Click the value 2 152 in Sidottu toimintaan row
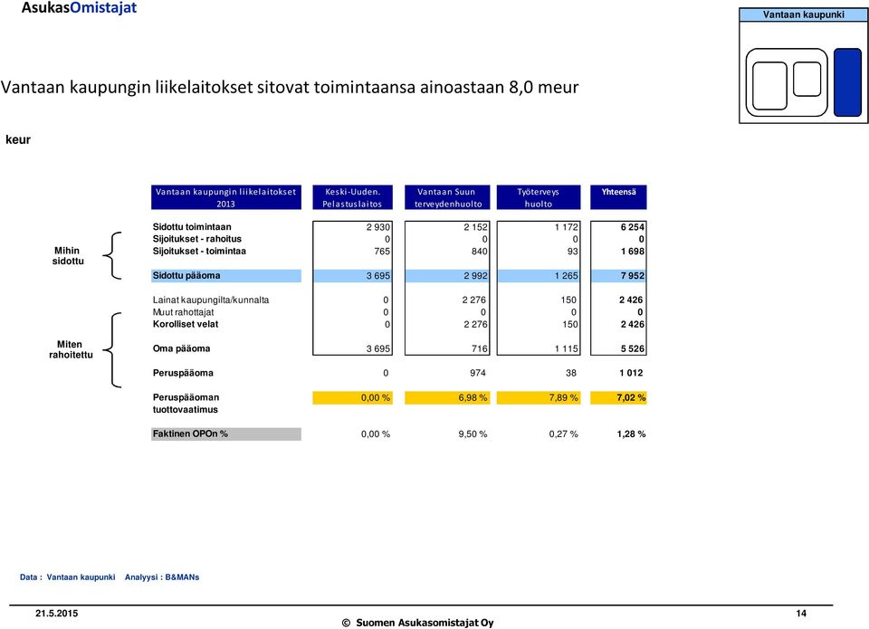Viewport: 869px width, 629px height. (475, 226)
